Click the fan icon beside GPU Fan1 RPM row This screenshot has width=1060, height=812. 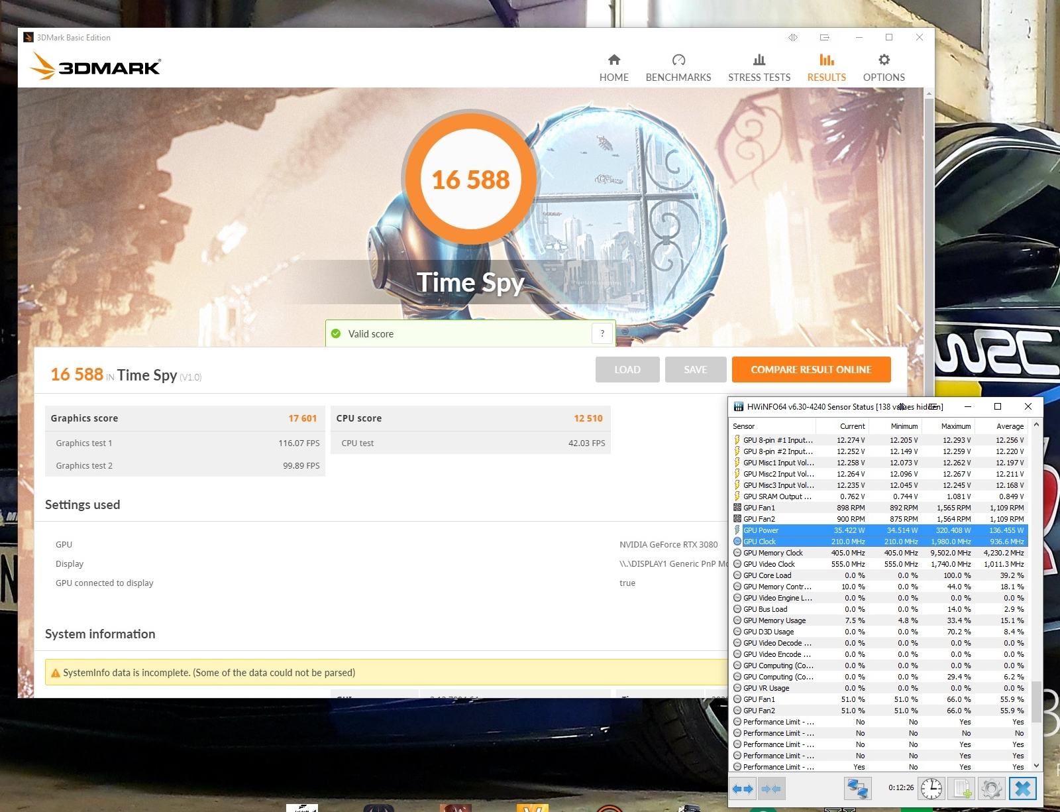pyautogui.click(x=737, y=508)
